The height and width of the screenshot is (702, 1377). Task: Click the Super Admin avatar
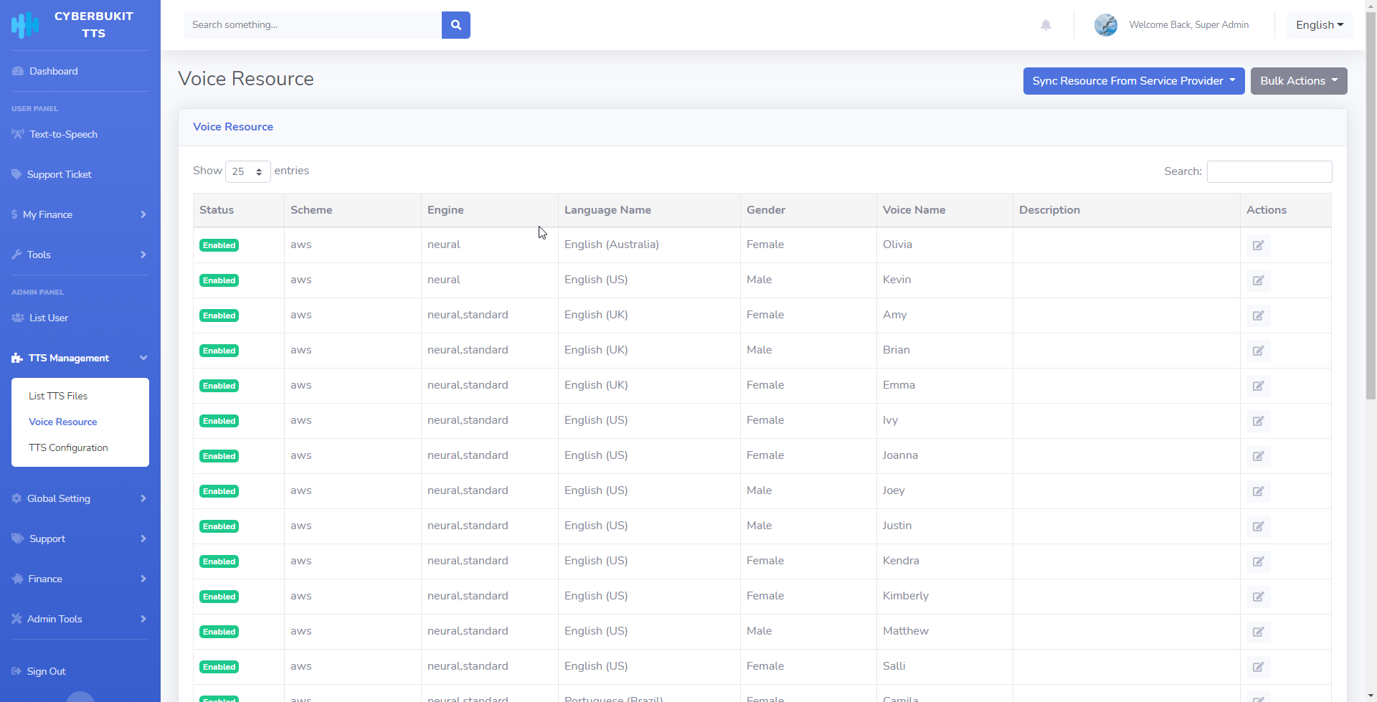coord(1105,25)
